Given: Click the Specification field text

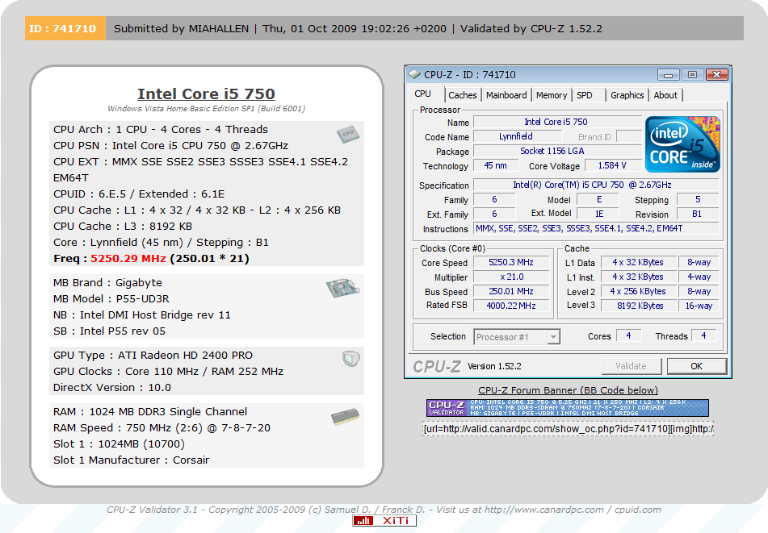Looking at the screenshot, I should tap(596, 185).
